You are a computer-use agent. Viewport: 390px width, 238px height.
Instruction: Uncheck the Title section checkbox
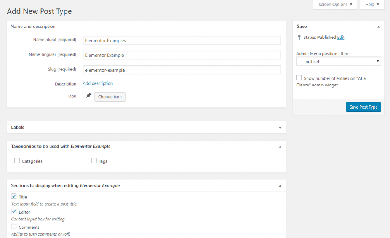pos(14,196)
